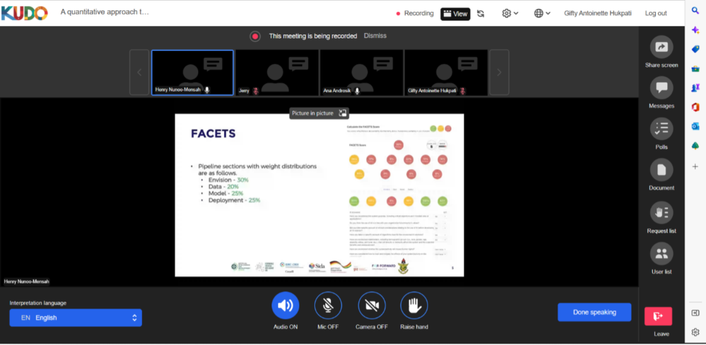Turn on the microphone (Mic OFF)
The height and width of the screenshot is (345, 706).
coord(328,306)
